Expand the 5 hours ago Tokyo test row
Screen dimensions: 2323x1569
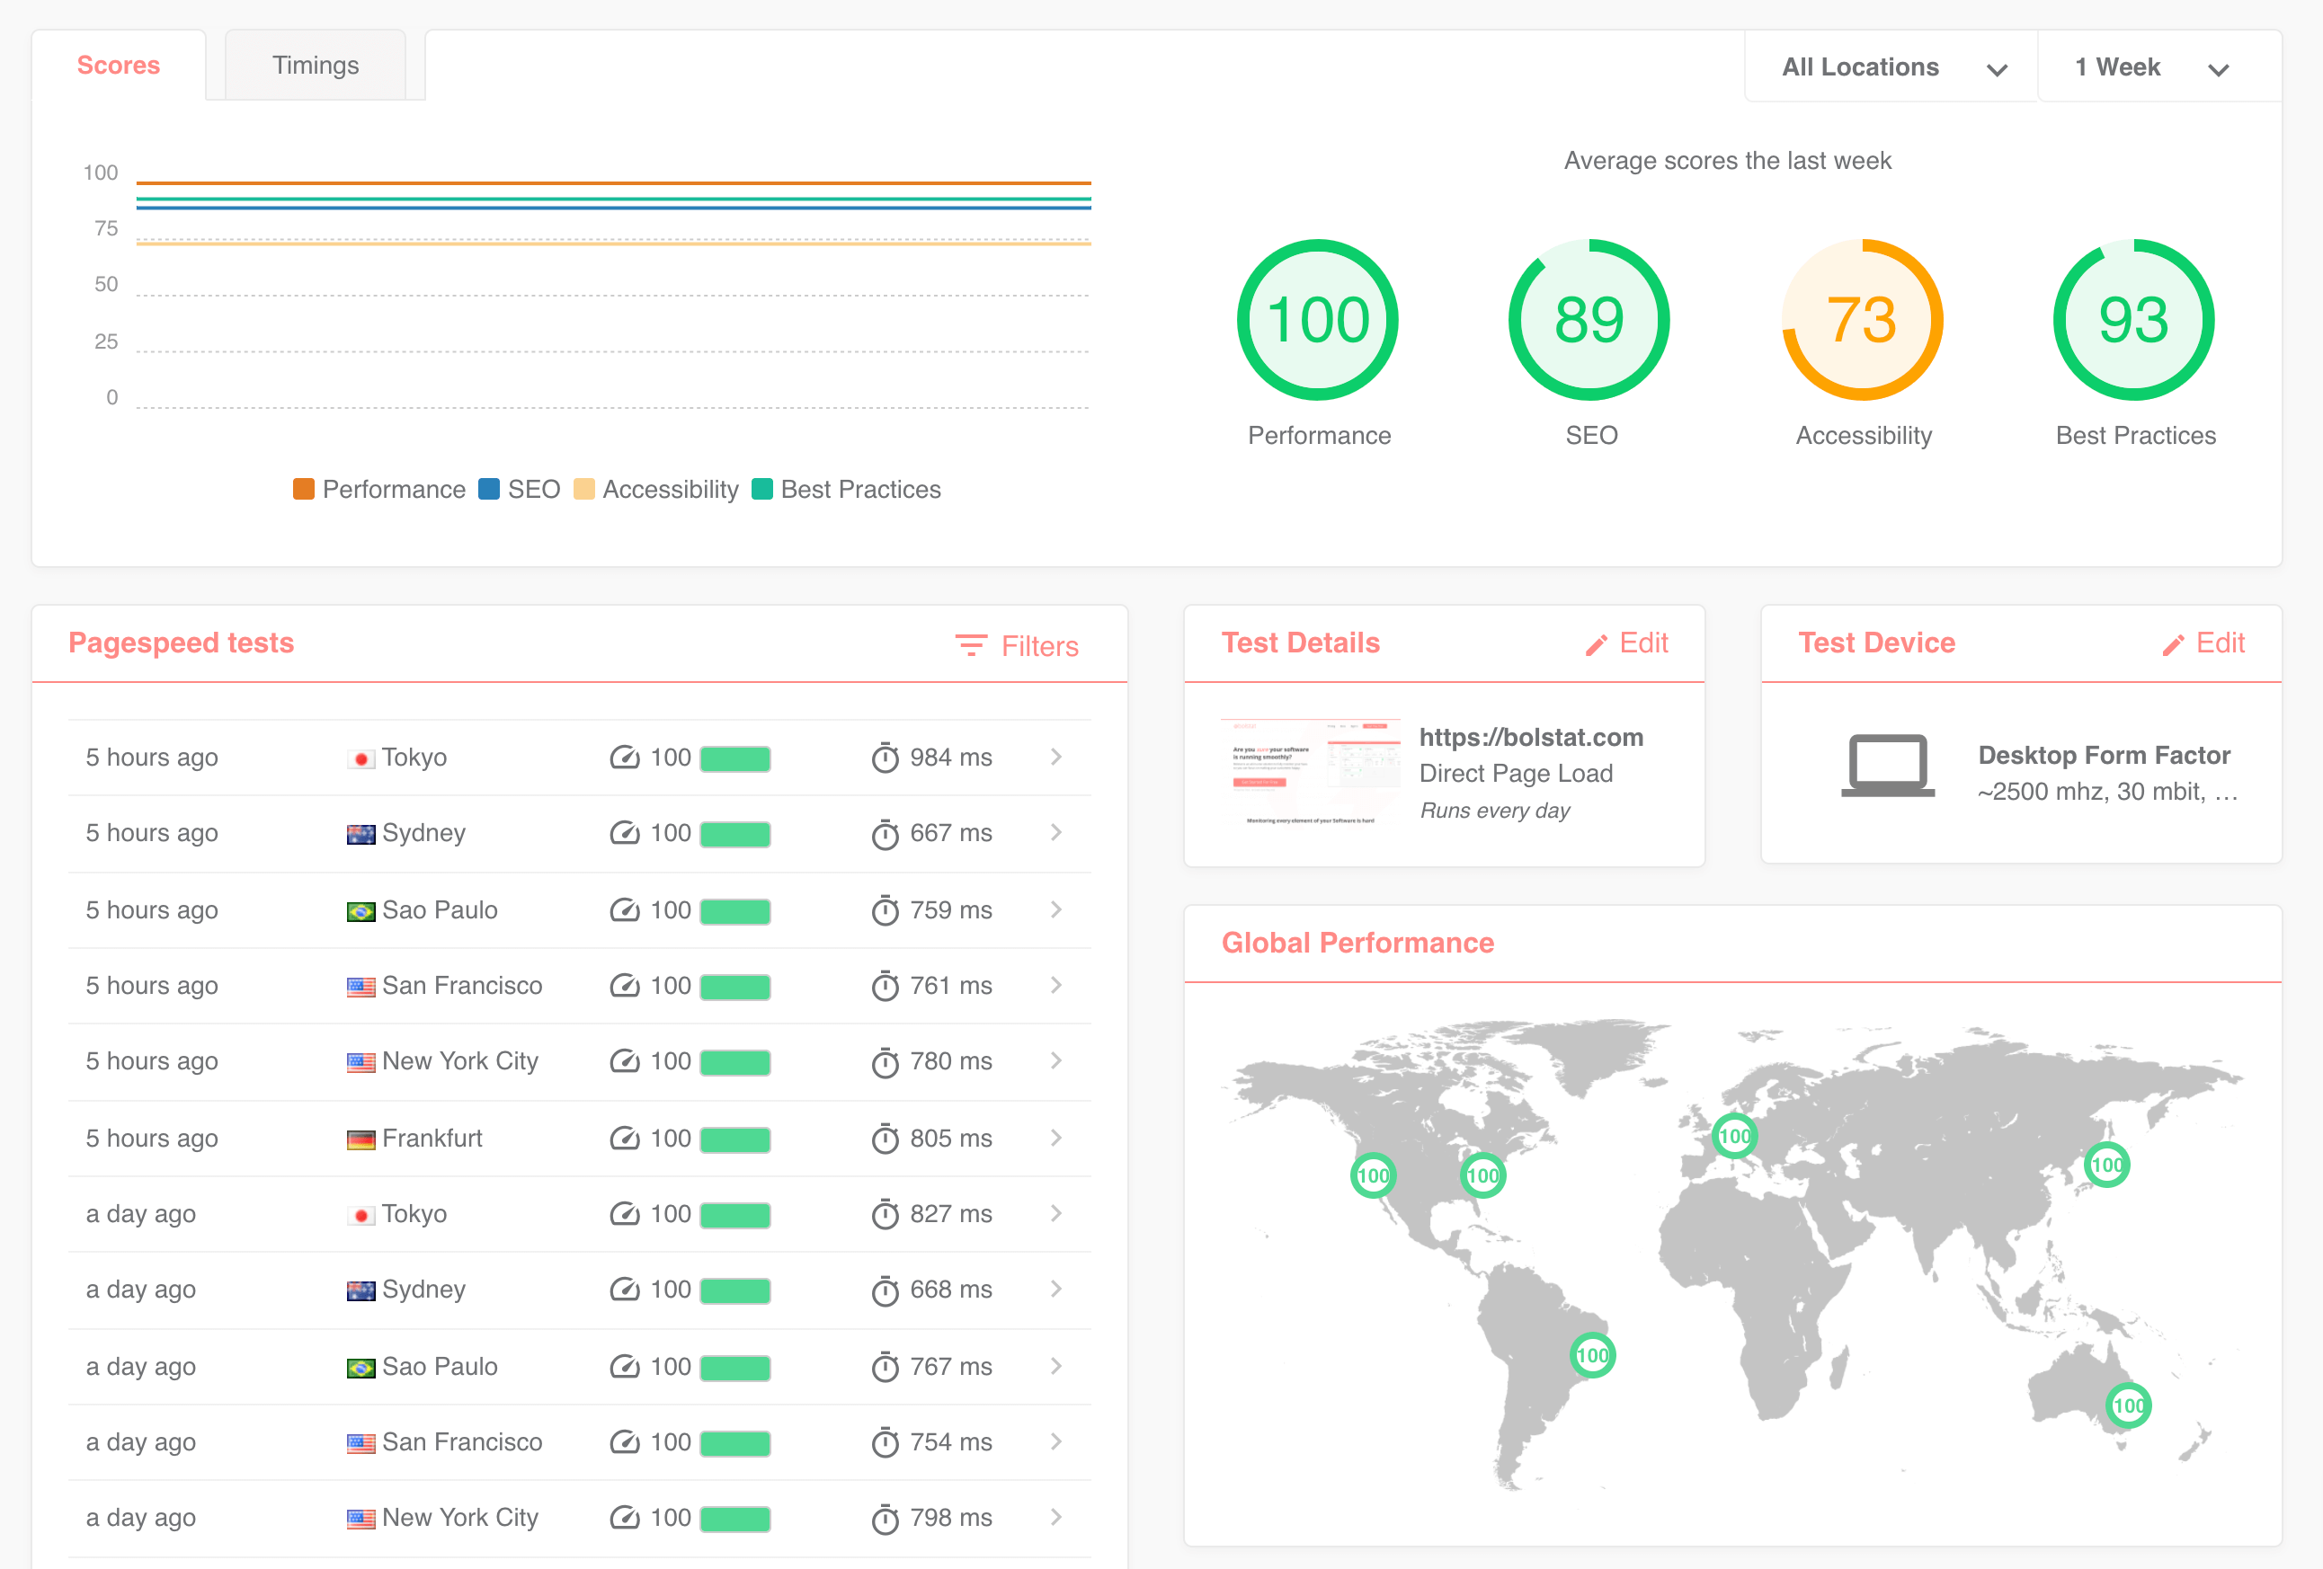tap(1055, 758)
